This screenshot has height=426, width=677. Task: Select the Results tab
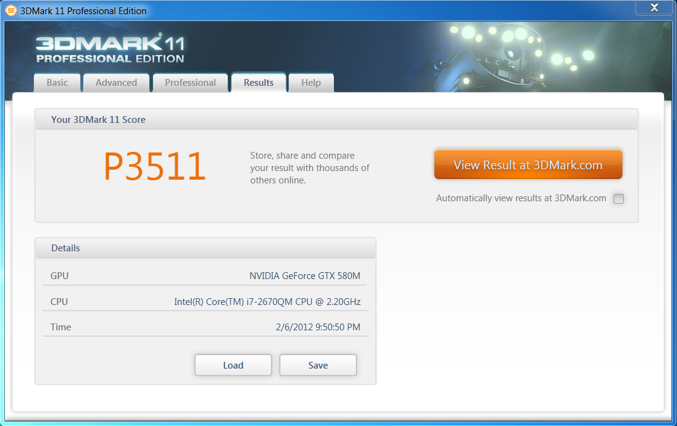pyautogui.click(x=259, y=83)
